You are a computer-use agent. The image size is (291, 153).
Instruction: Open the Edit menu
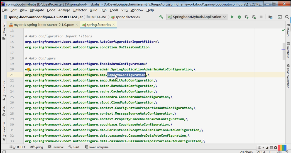14,10
